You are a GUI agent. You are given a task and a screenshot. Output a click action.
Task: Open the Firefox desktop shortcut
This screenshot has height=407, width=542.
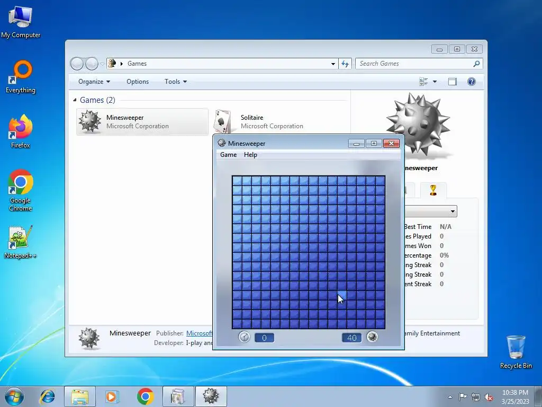pyautogui.click(x=21, y=131)
